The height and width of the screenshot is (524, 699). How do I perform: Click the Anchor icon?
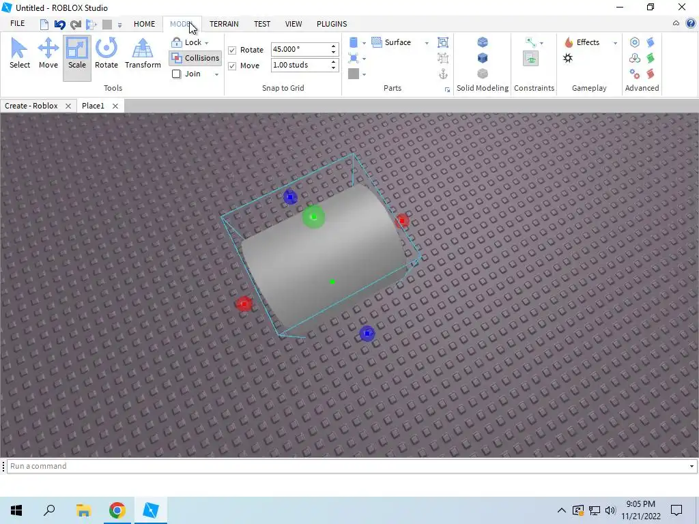(442, 74)
